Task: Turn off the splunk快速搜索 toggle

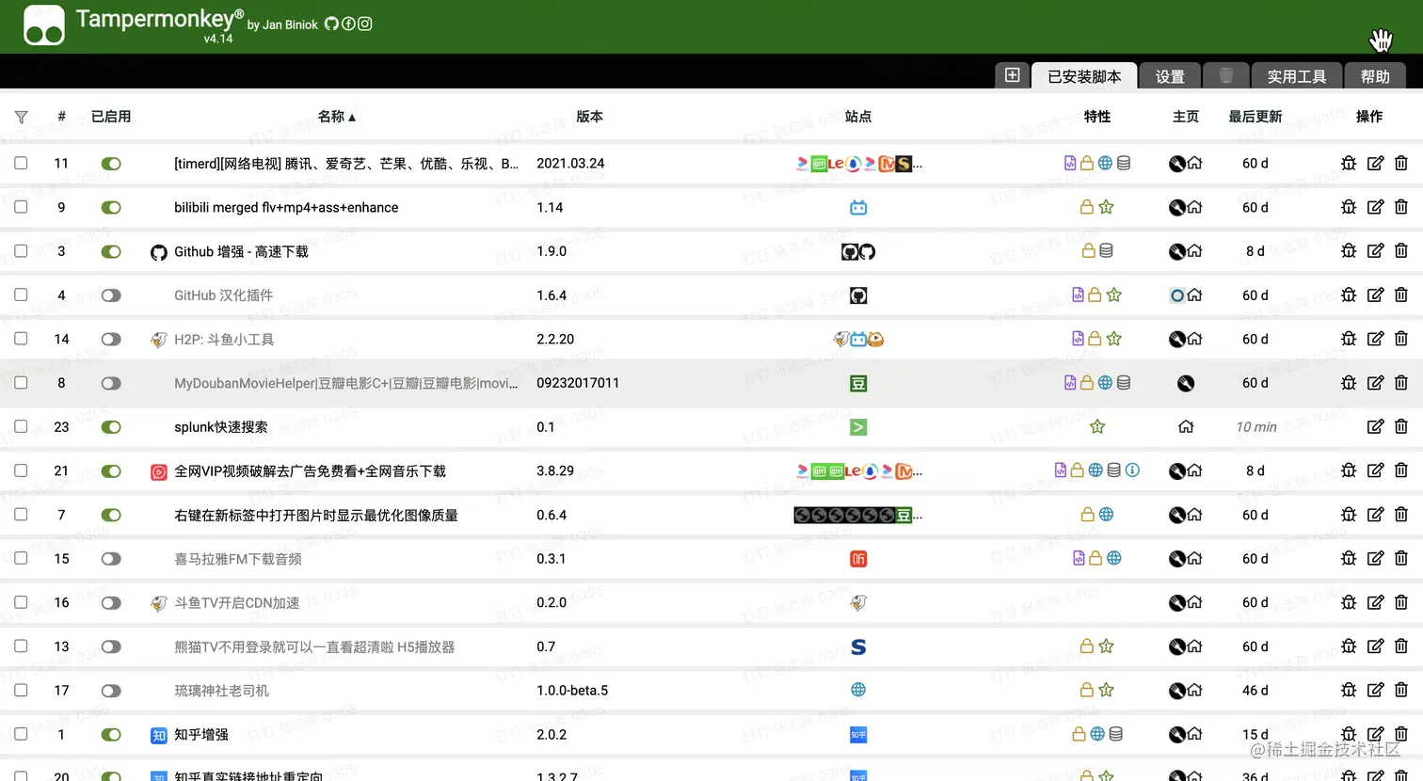Action: (111, 427)
